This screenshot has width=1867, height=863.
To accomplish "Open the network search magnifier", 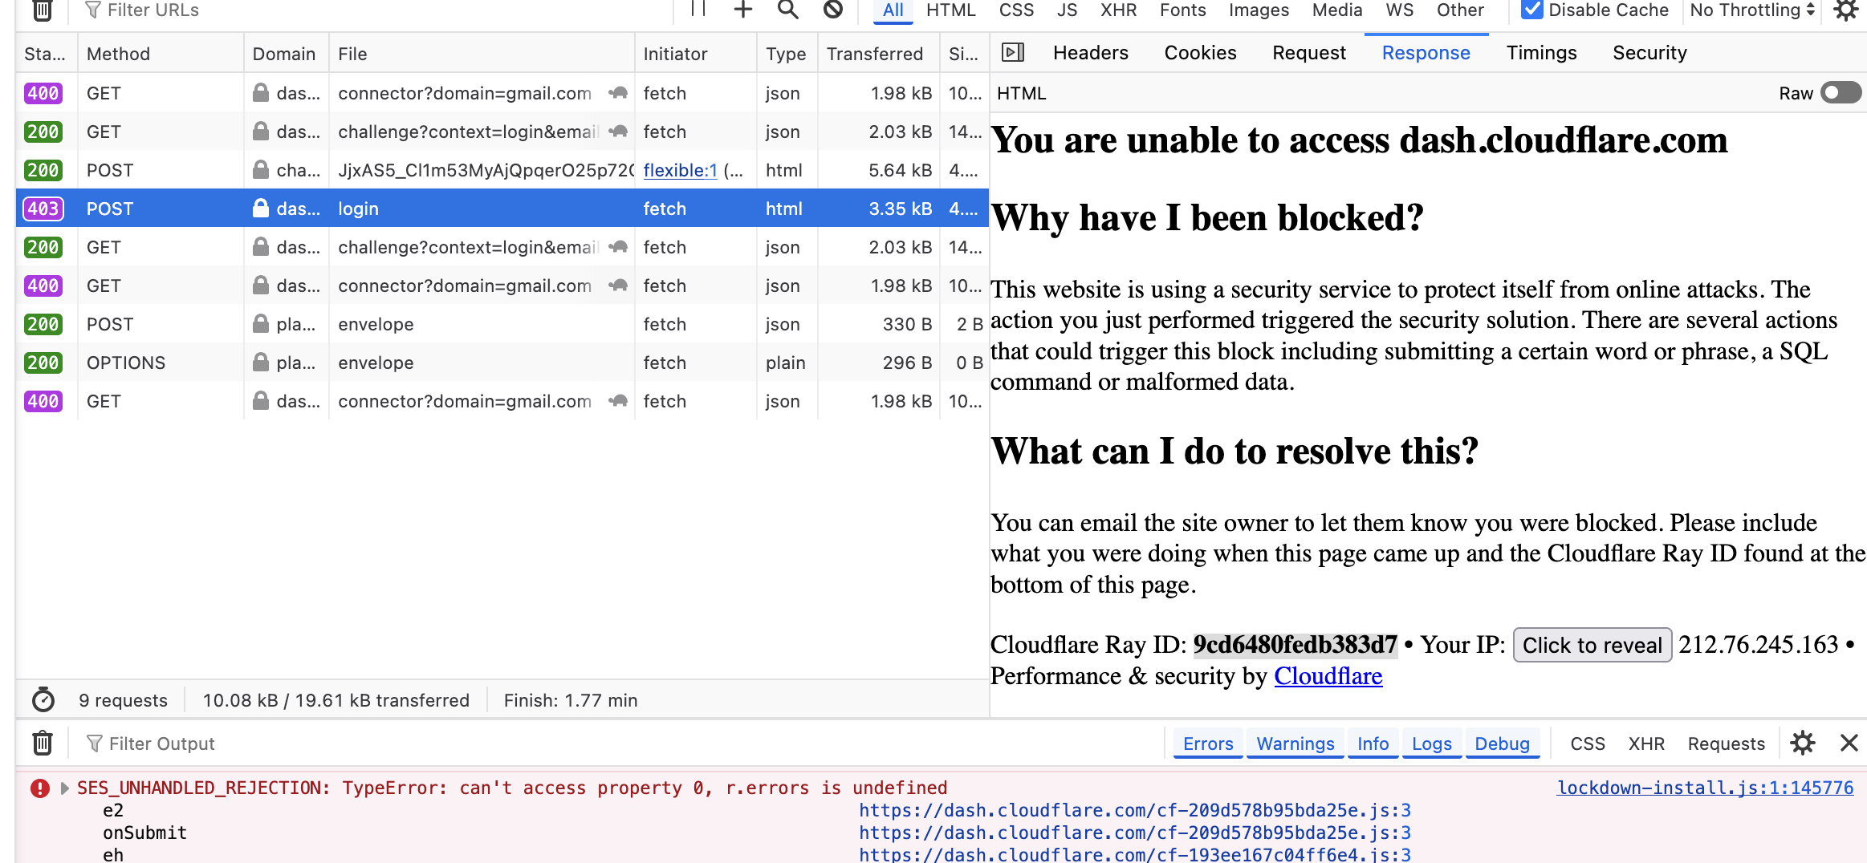I will 788,9.
